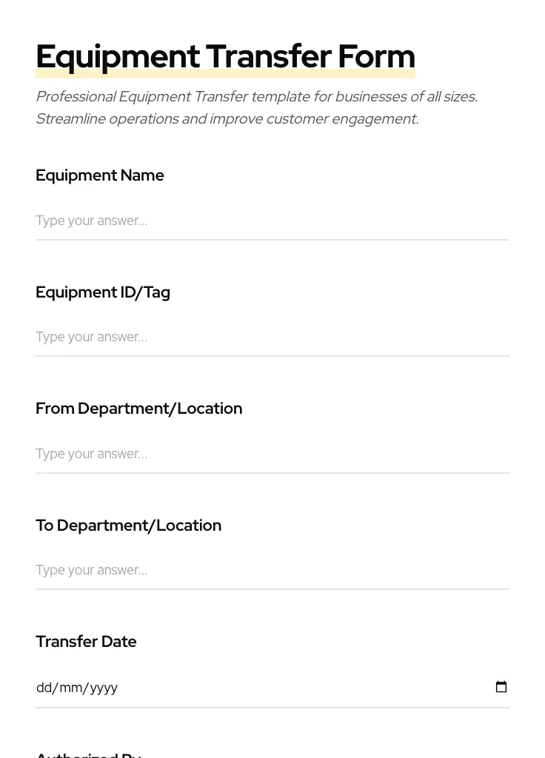The height and width of the screenshot is (758, 545).
Task: Select the month (mm) part of Transfer Date
Action: click(70, 688)
